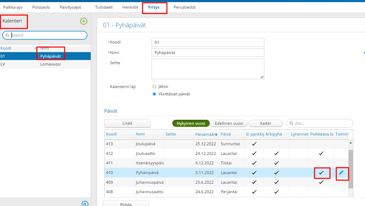Image resolution: width=365 pixels, height=206 pixels.
Task: Open the Tulosteet tab
Action: click(x=104, y=7)
